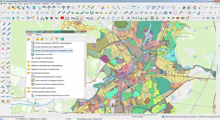Select Экспорт схем территориального планирования в GML
This screenshot has height=120, width=220.
coord(54,51)
